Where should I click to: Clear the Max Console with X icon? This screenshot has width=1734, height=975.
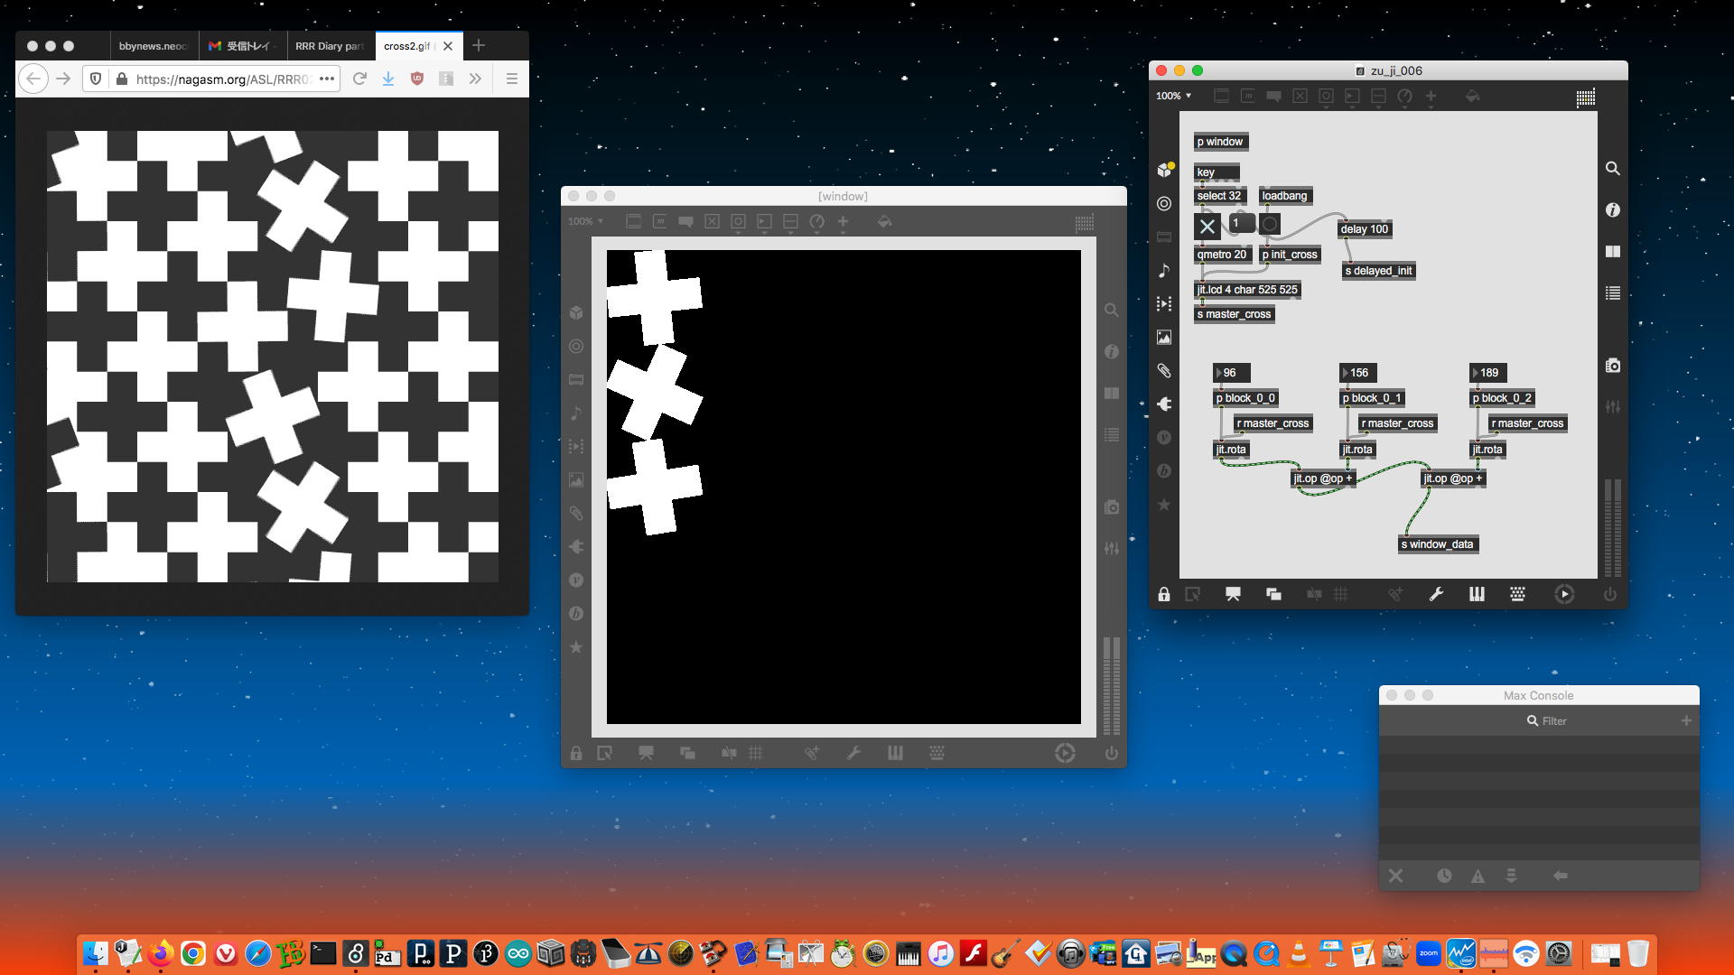(x=1395, y=876)
